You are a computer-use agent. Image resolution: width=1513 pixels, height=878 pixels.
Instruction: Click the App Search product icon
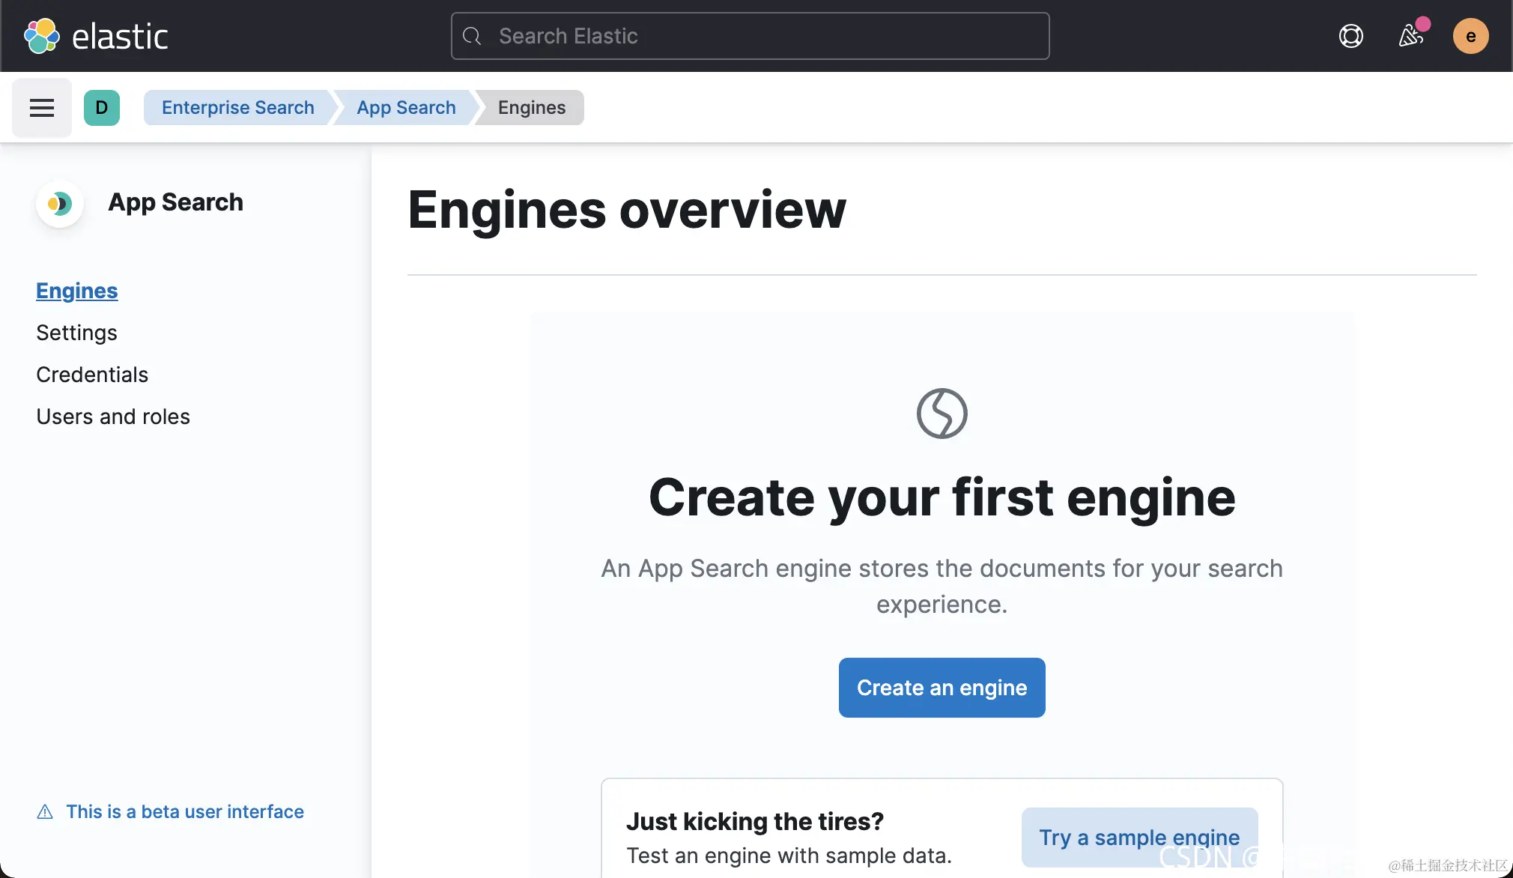click(60, 203)
